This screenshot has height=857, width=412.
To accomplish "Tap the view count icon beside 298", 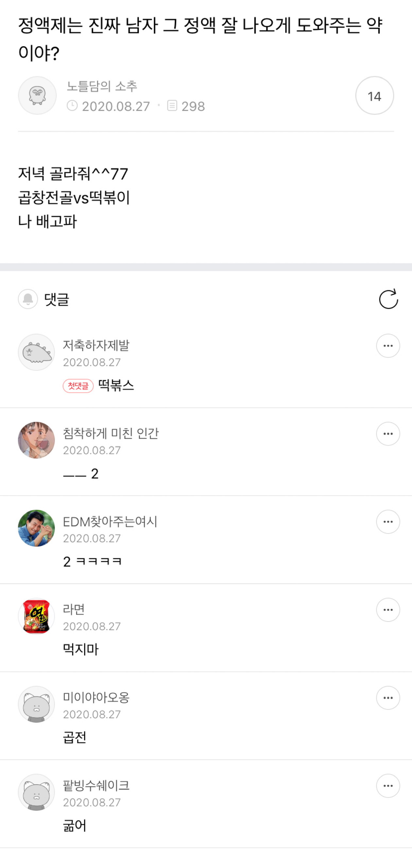I will pos(172,106).
